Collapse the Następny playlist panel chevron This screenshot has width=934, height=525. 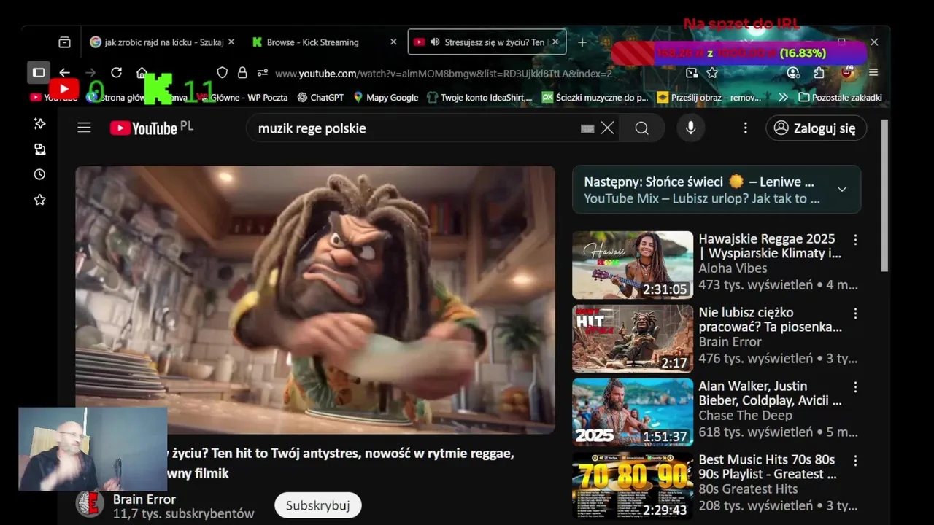pyautogui.click(x=842, y=190)
